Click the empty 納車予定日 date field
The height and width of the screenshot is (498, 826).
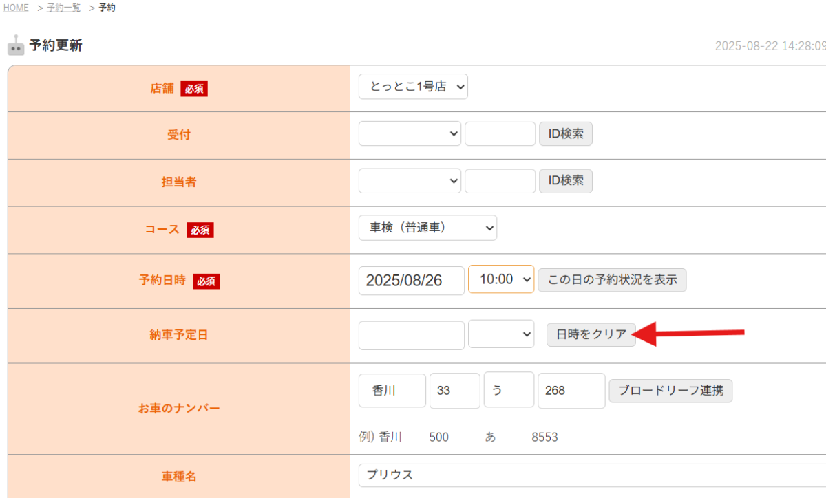(411, 335)
